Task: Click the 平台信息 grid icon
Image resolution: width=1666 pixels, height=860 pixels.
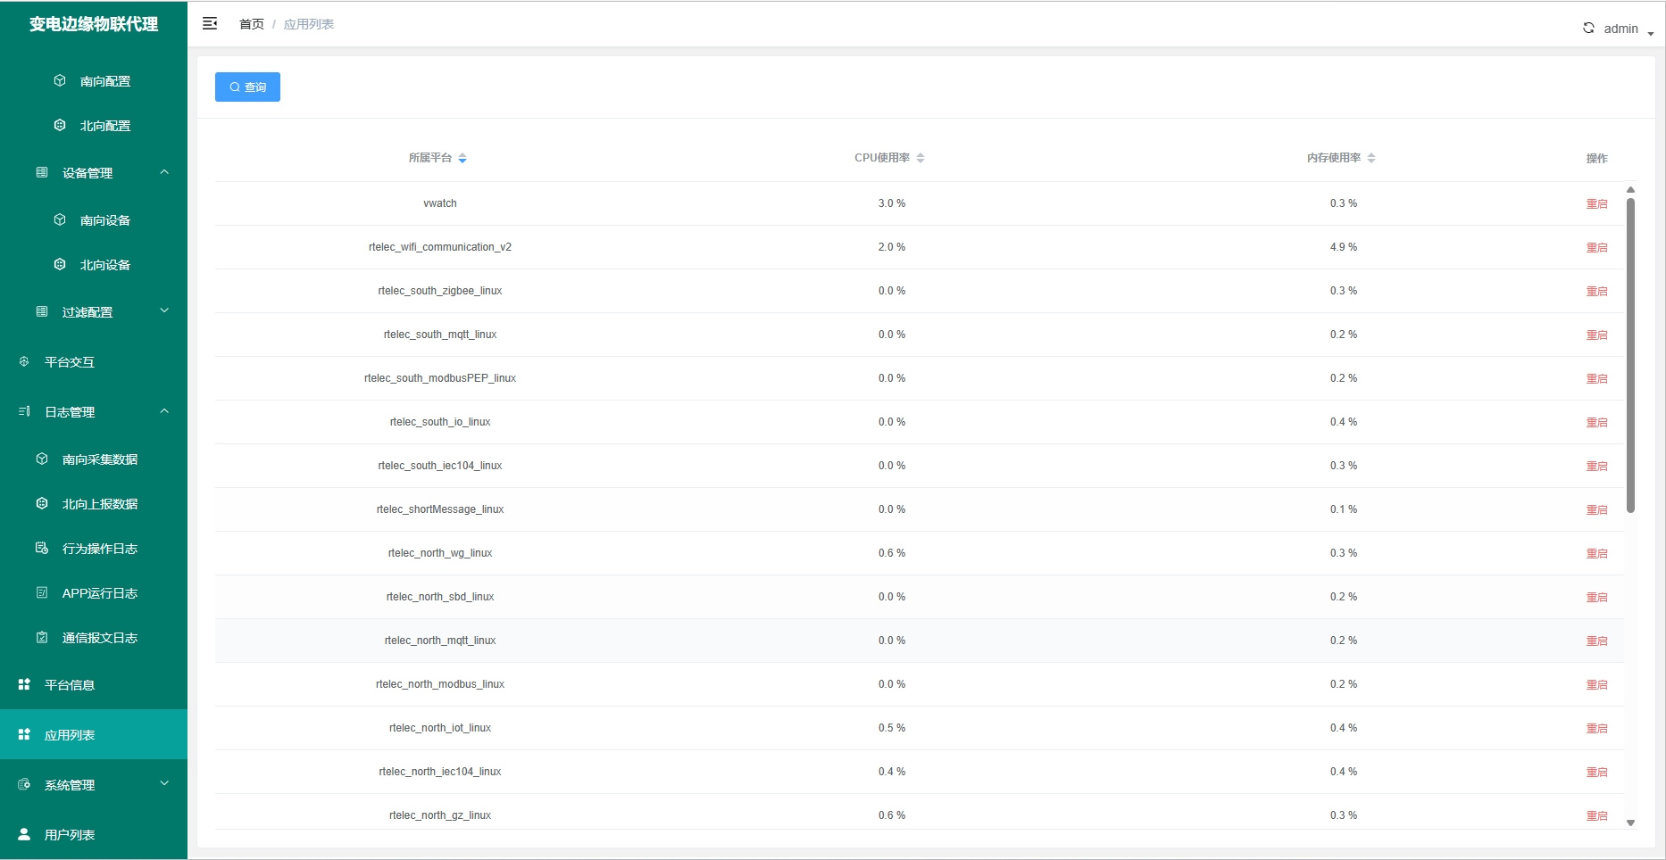Action: pyautogui.click(x=24, y=685)
